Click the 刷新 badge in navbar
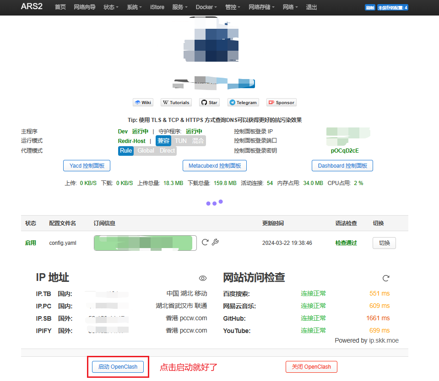Viewport: 439px width, 381px height. pos(370,8)
